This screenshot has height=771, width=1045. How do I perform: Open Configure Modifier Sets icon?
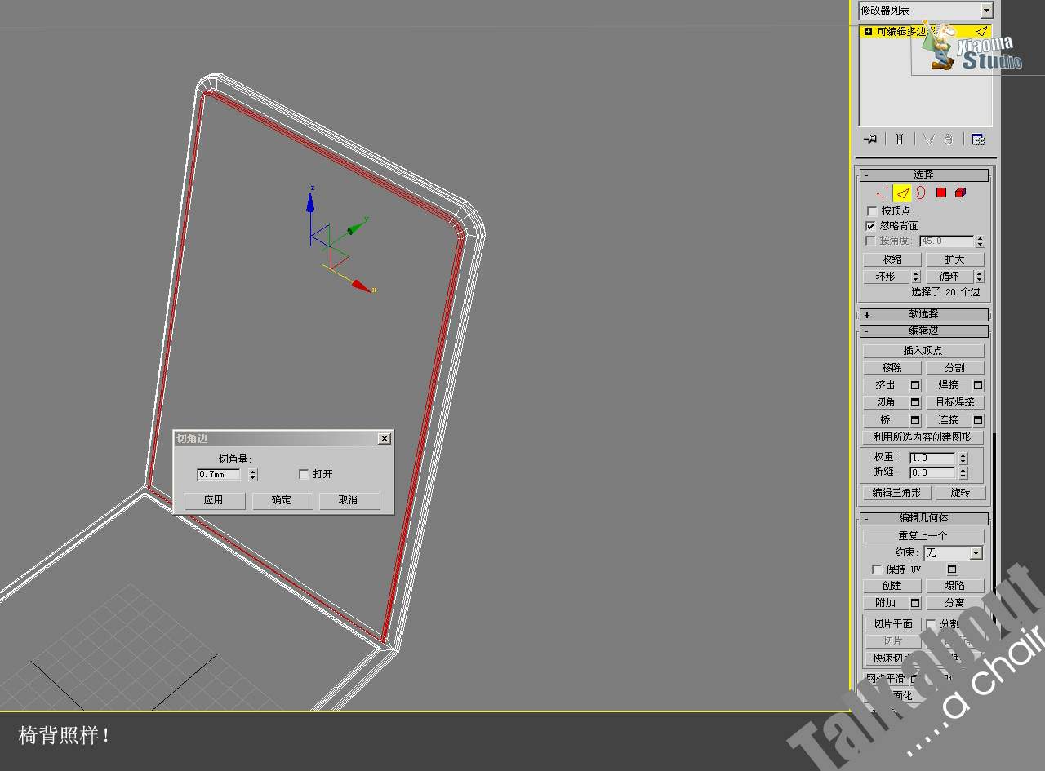[978, 140]
